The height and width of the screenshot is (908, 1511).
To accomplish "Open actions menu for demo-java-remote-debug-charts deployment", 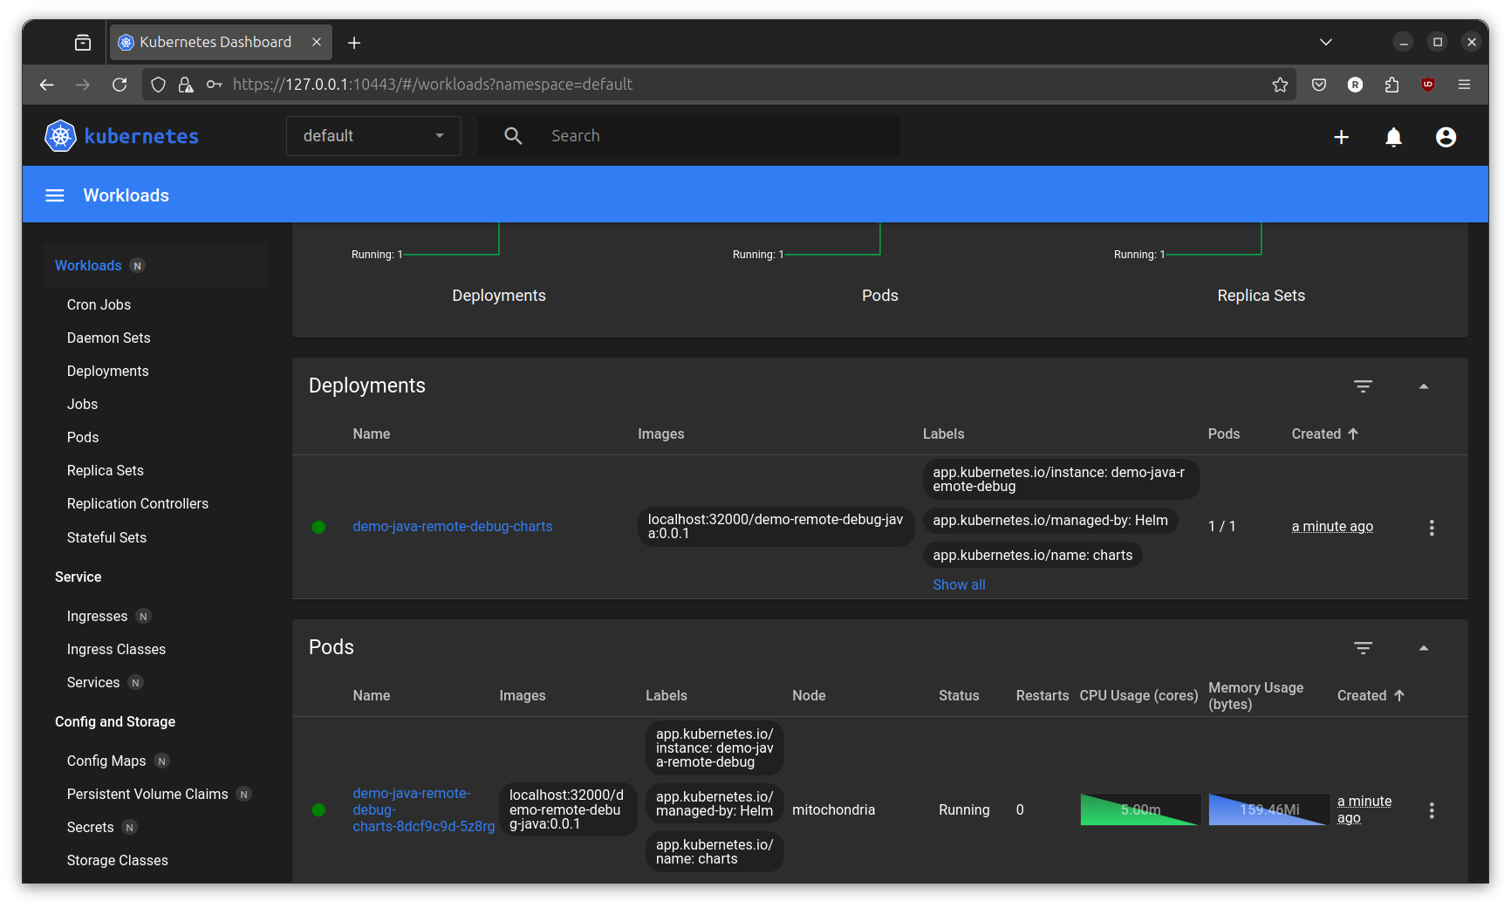I will click(1432, 528).
